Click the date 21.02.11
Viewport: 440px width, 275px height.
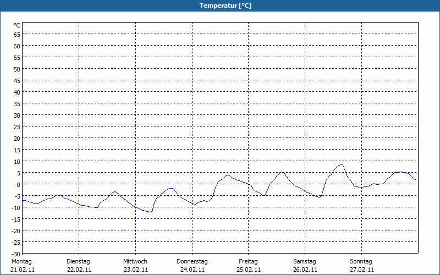click(23, 270)
